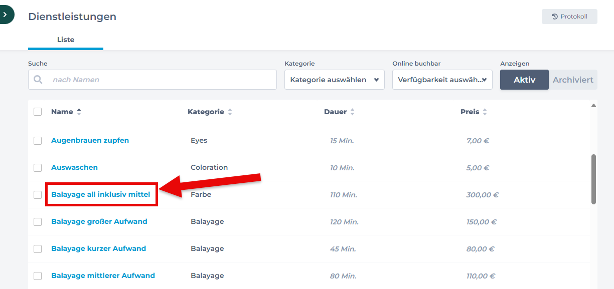This screenshot has height=289, width=614.
Task: Click the Eyes category cell
Action: coord(199,140)
